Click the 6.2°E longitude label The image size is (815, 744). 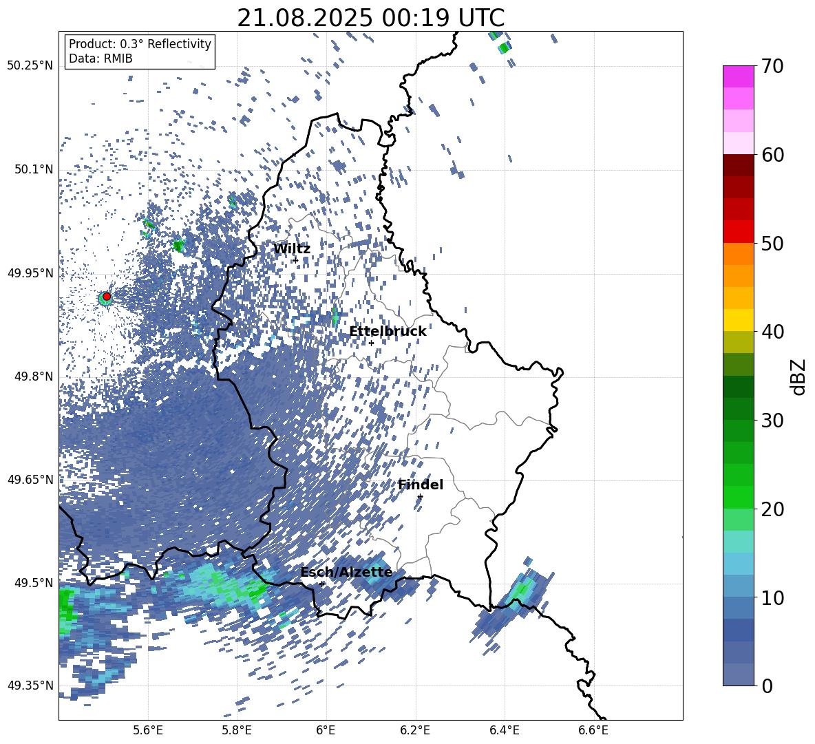tap(415, 730)
